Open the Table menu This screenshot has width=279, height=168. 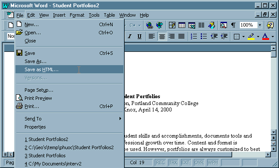click(109, 15)
